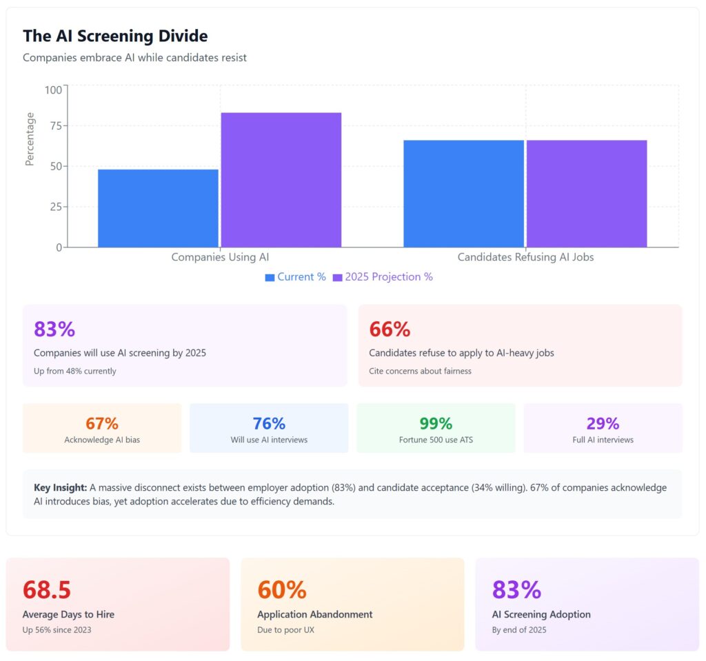The image size is (706, 661).
Task: Select the 67% Acknowledge AI bias tile
Action: pyautogui.click(x=102, y=428)
